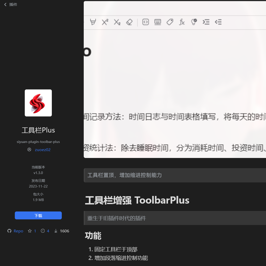Click list item 增加段落缩进控制功能
The width and height of the screenshot is (266, 266).
(x=121, y=258)
